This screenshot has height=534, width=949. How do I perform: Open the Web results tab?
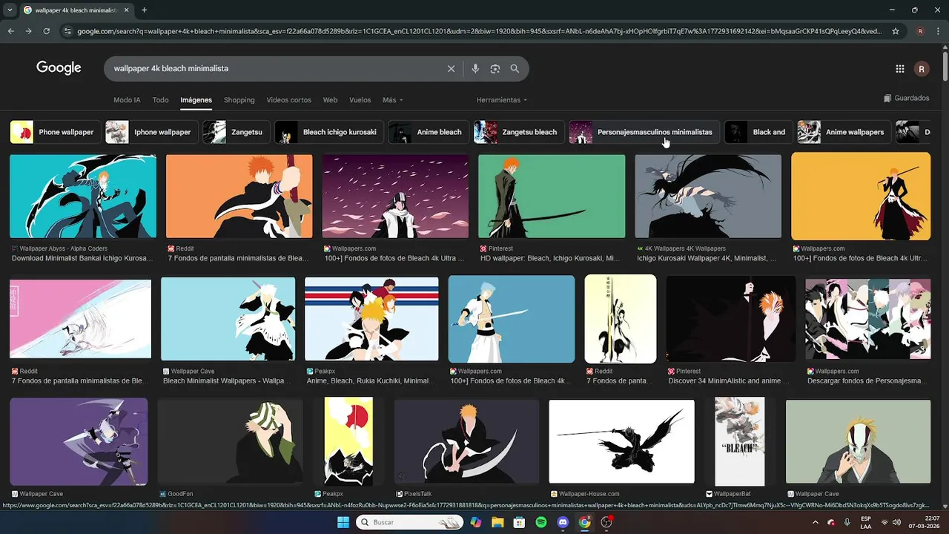(330, 100)
